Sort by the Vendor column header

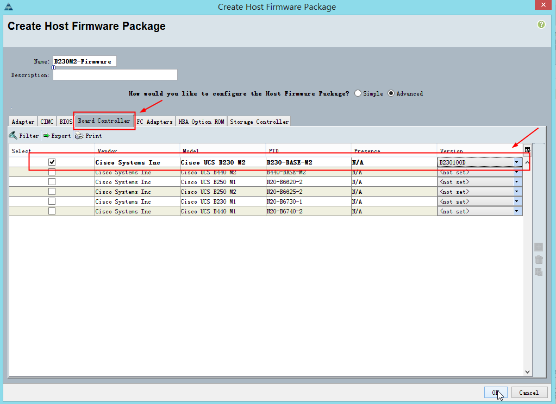(137, 150)
